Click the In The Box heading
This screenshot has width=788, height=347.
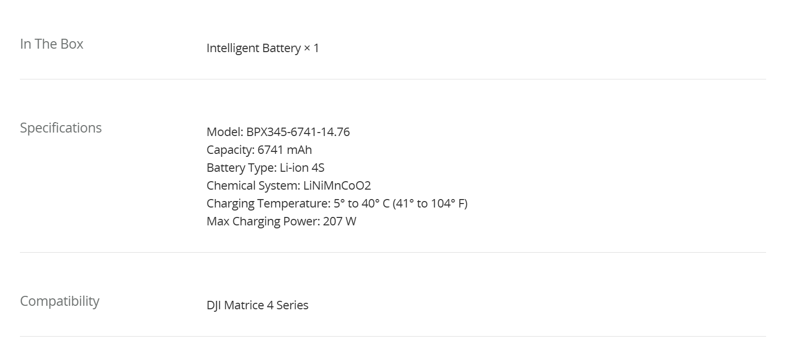(52, 44)
